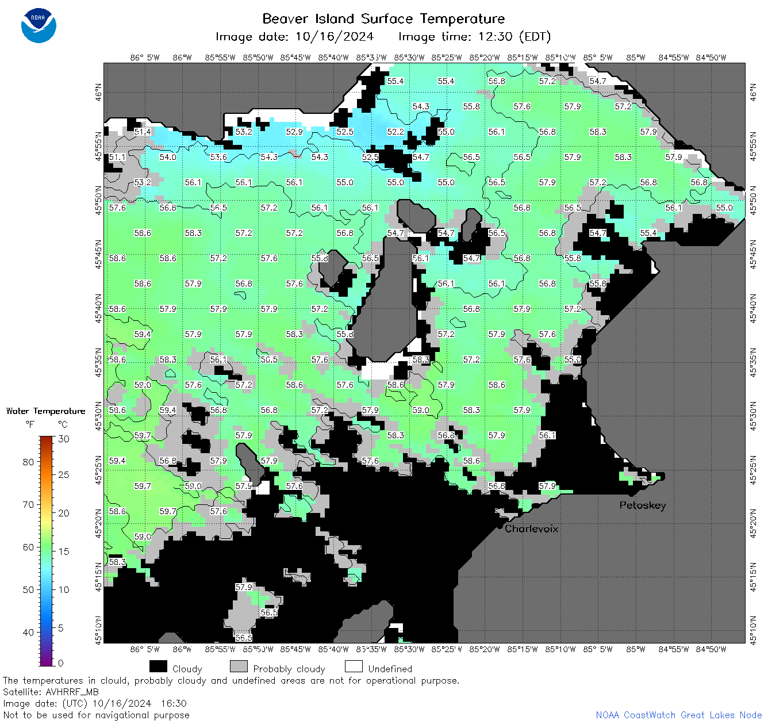Click the 53.6 temperature reading
Screen dimensions: 768x724
[218, 157]
